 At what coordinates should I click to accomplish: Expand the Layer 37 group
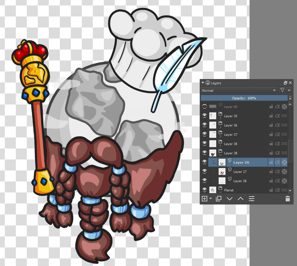[x=220, y=136]
